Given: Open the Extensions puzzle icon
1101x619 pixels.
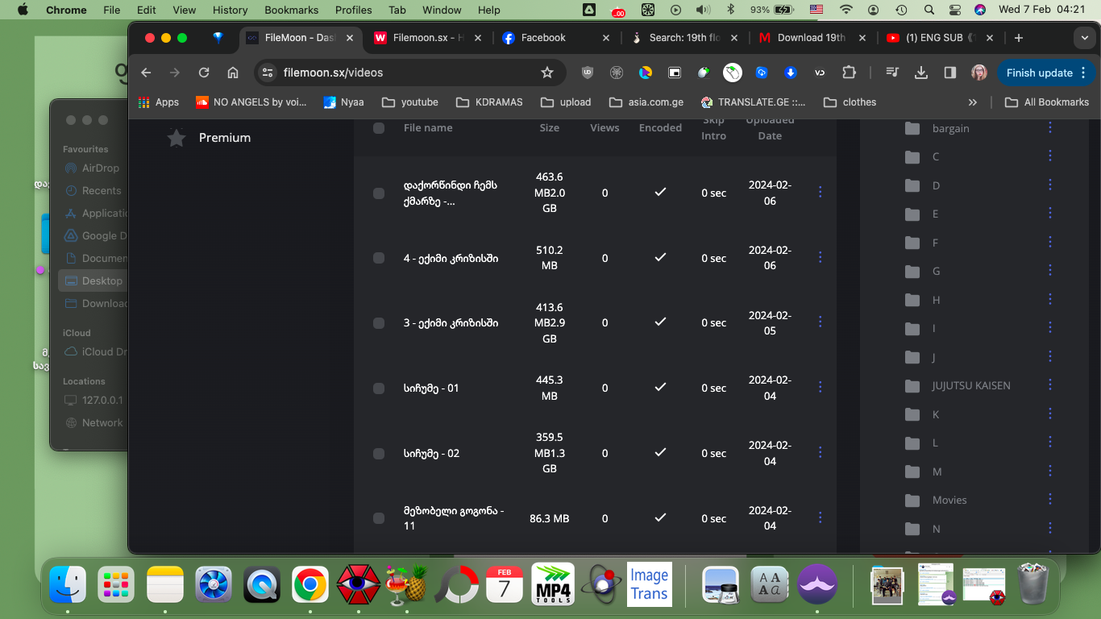Looking at the screenshot, I should pyautogui.click(x=849, y=73).
